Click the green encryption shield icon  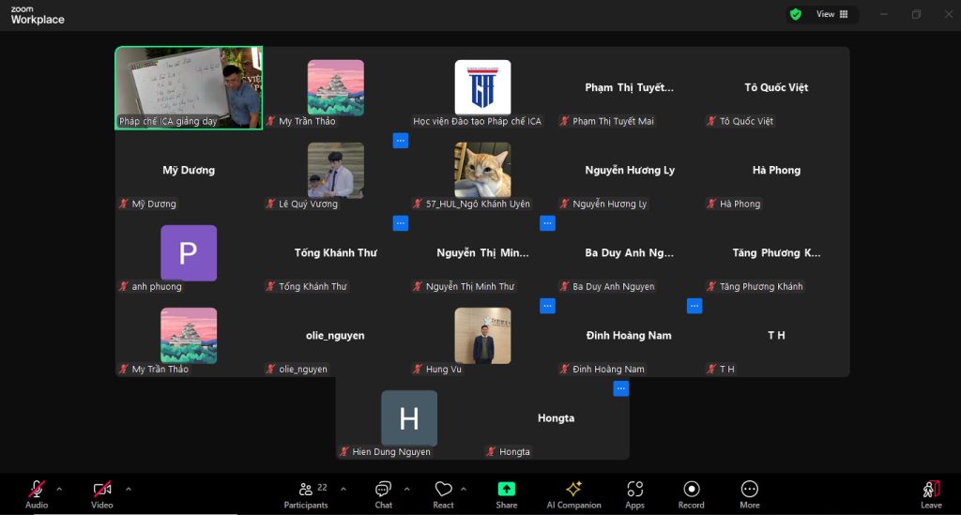click(x=796, y=14)
